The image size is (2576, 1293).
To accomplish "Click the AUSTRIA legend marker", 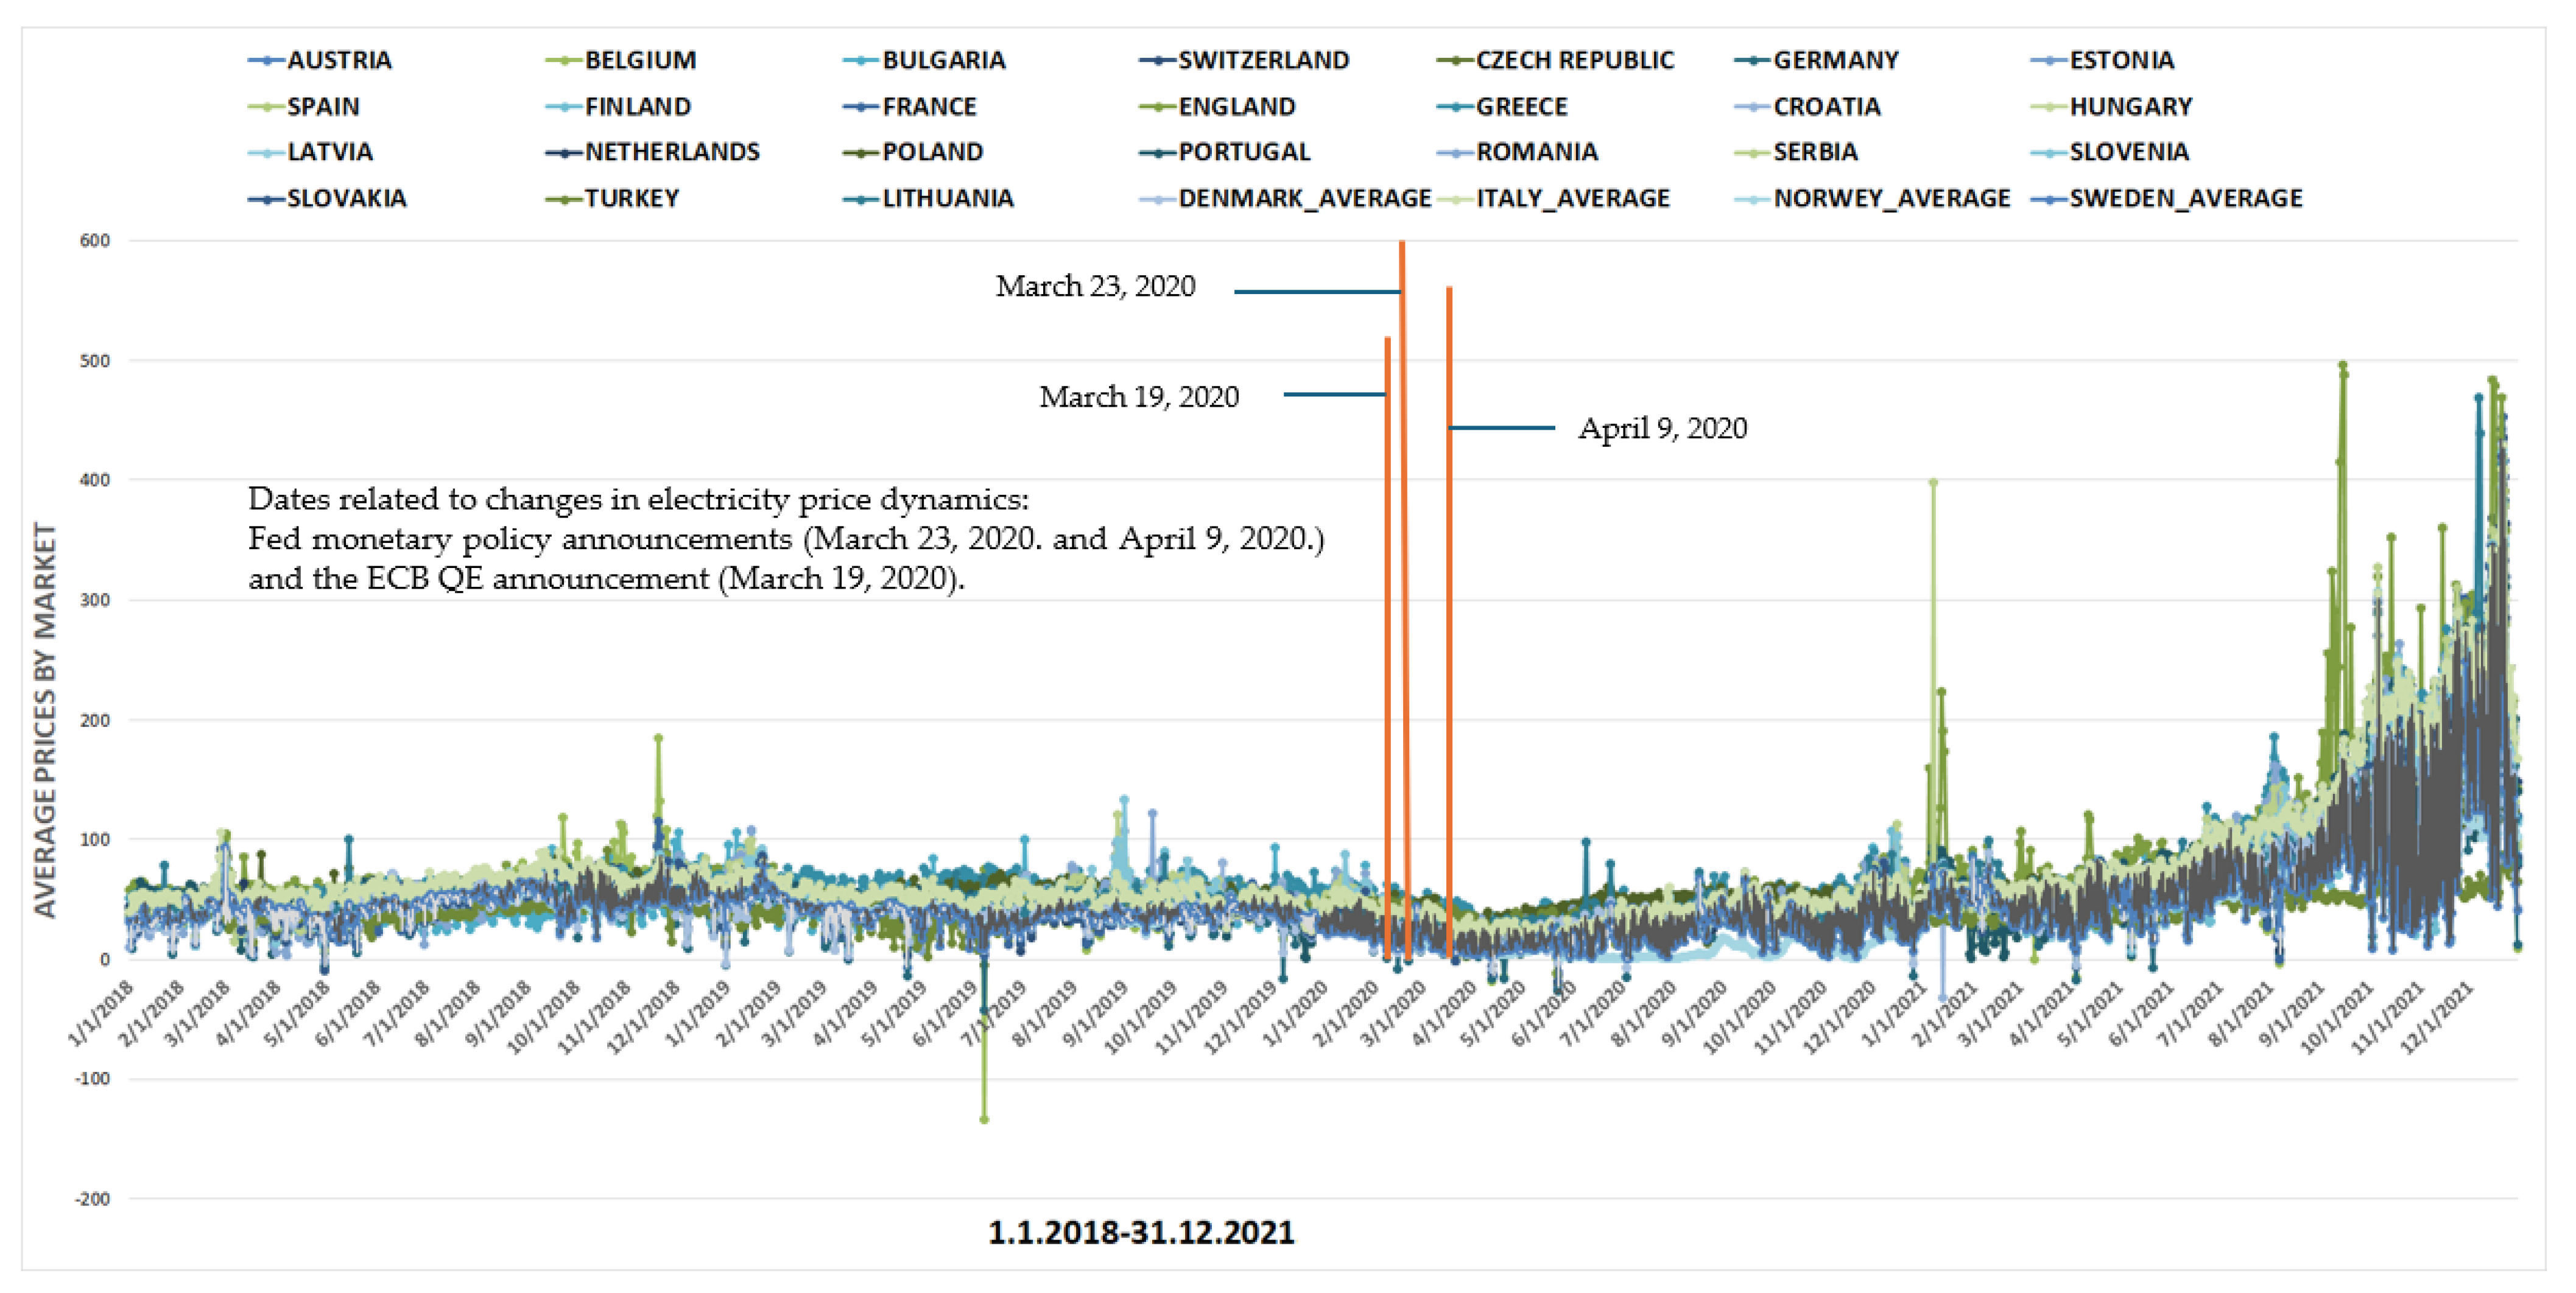I will pos(266,61).
